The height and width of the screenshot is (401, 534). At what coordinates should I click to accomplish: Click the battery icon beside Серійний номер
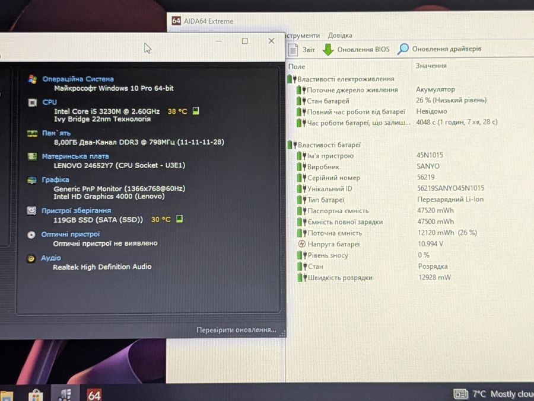pos(301,178)
